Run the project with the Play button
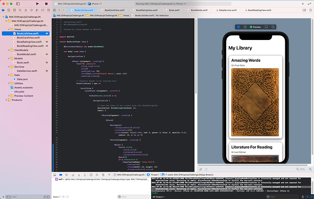The image size is (314, 199). tap(37, 4)
